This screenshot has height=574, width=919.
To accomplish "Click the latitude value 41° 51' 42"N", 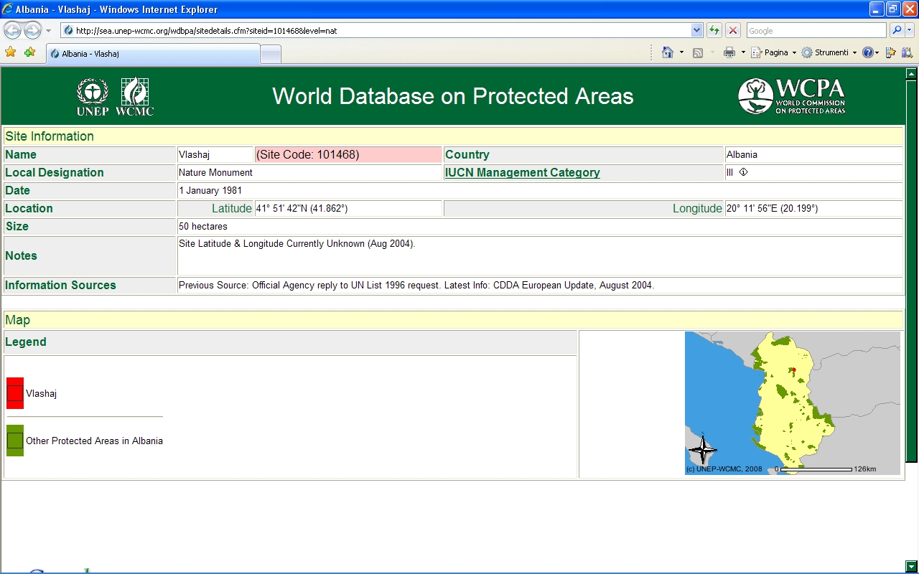I will click(302, 208).
